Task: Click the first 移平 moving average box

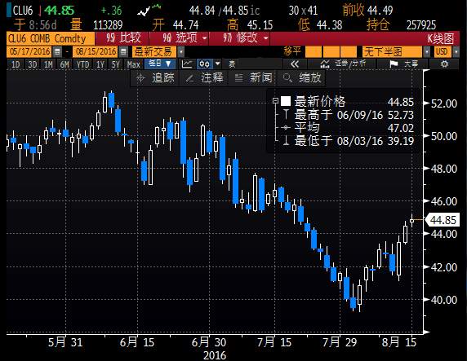Action: coord(314,51)
